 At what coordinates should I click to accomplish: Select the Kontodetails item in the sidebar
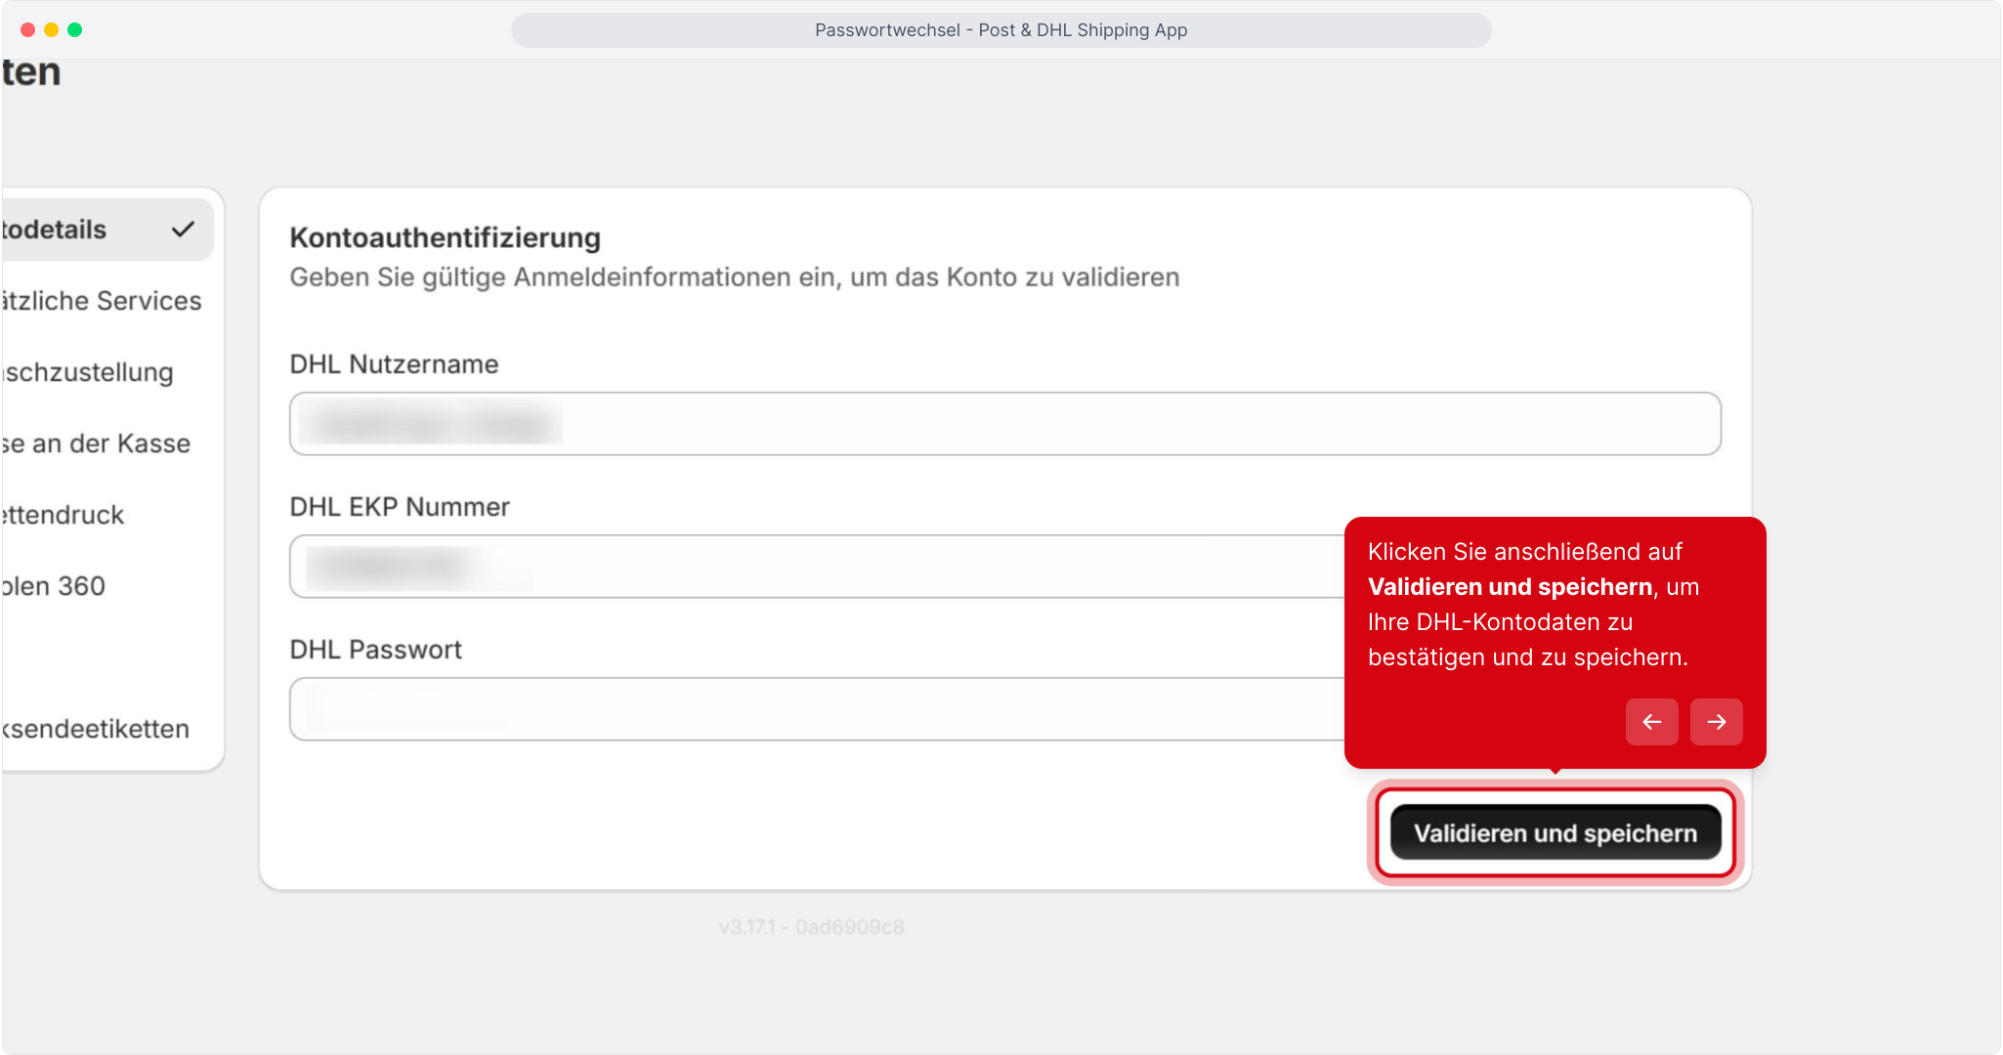click(x=106, y=230)
